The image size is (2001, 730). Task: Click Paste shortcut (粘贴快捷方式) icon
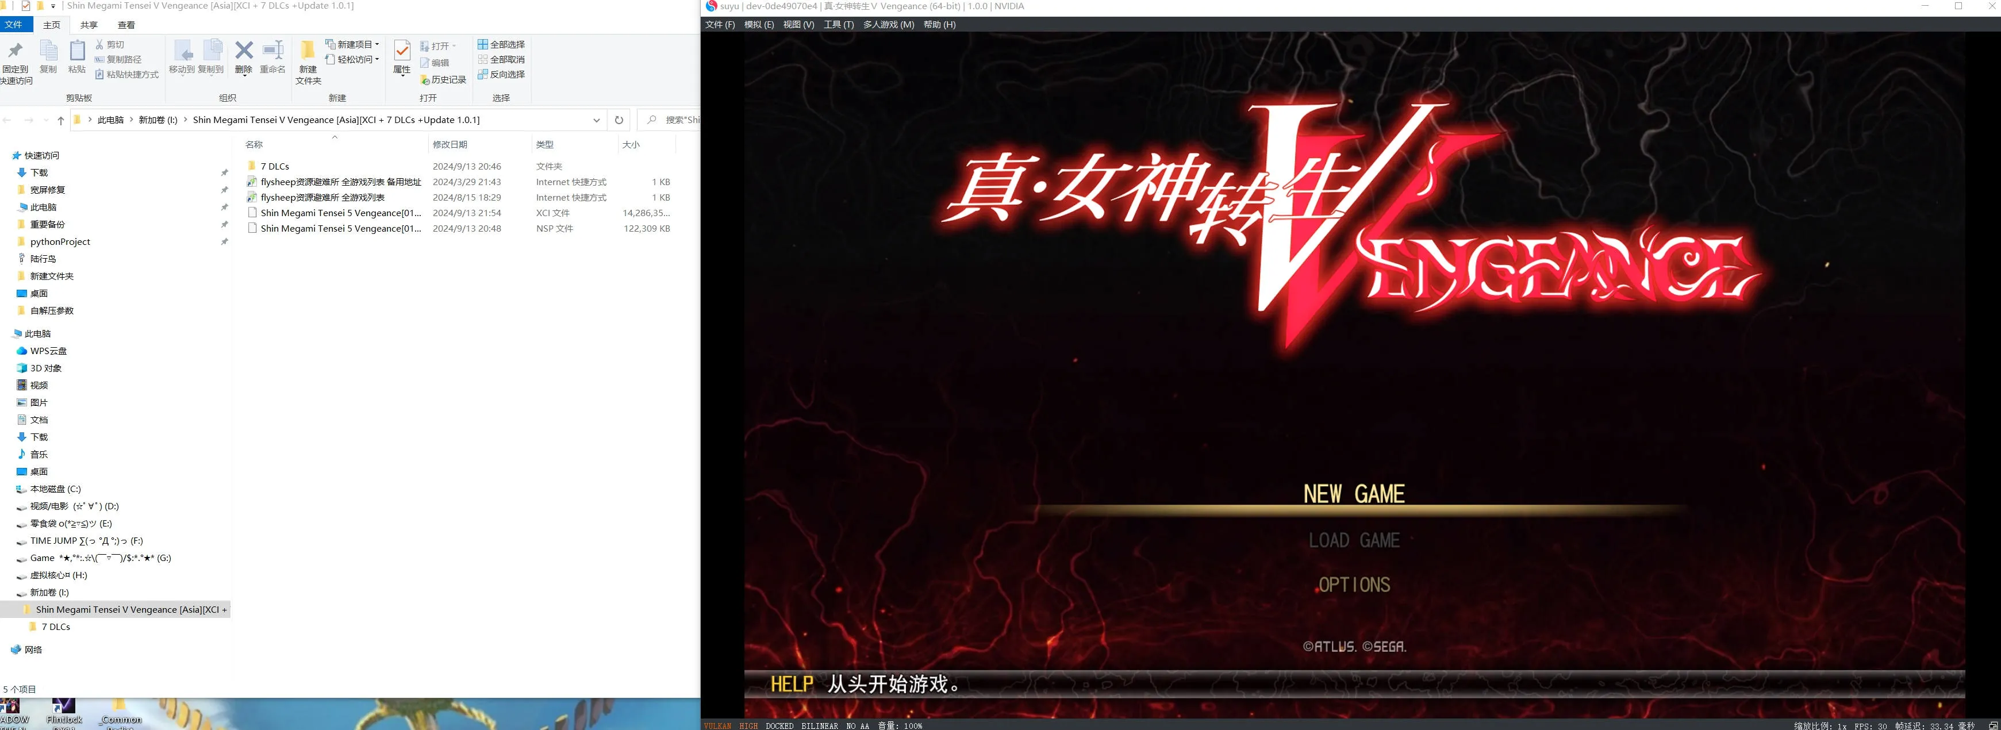coord(99,75)
